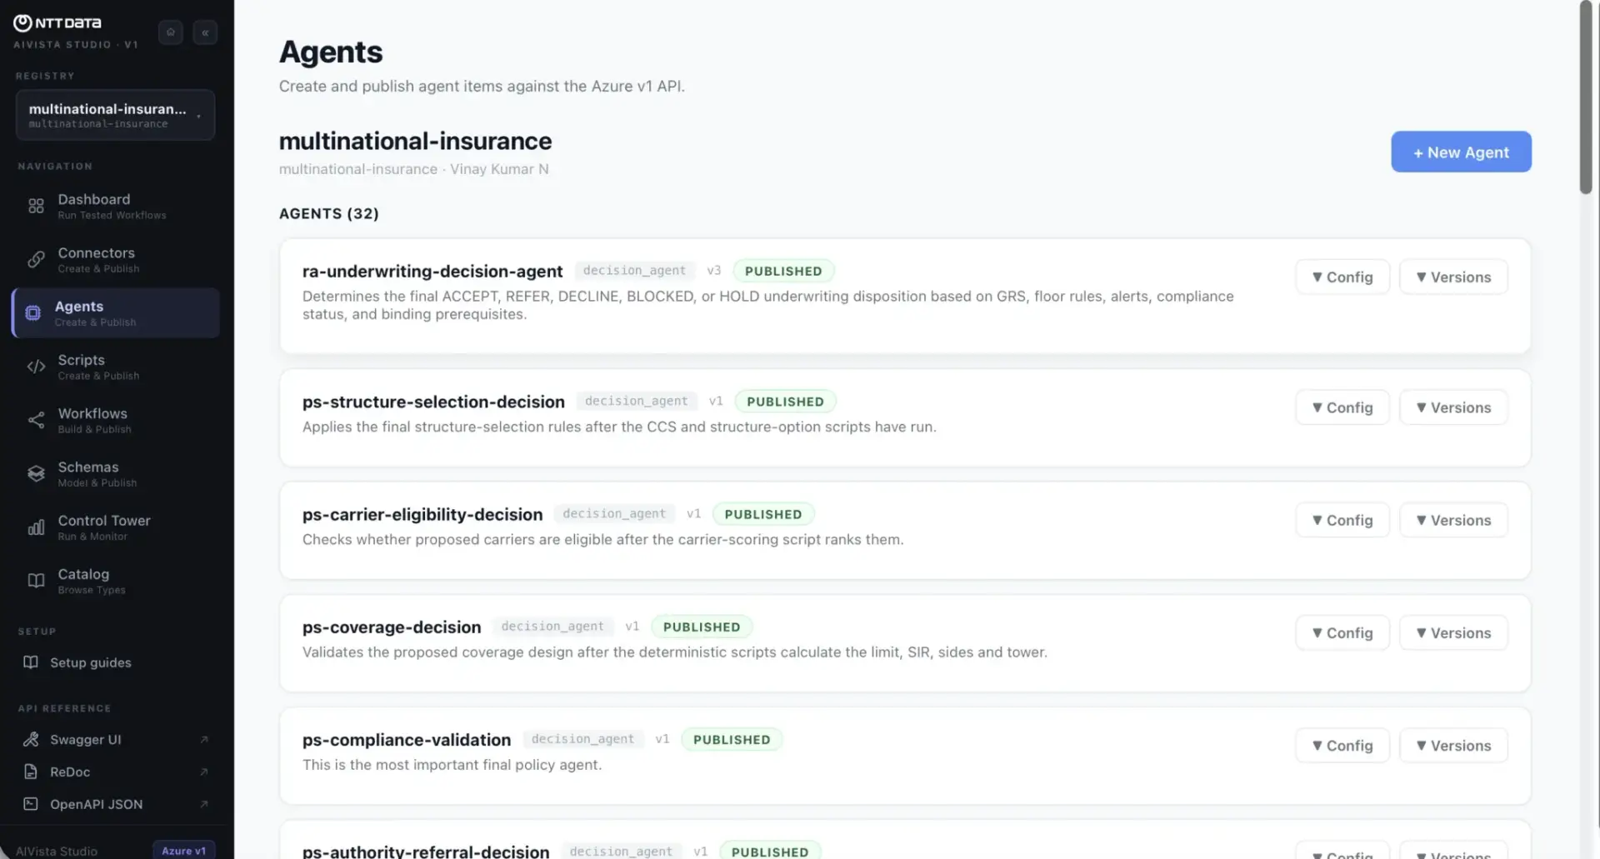
Task: Click the home icon in sidebar header
Action: [x=170, y=32]
